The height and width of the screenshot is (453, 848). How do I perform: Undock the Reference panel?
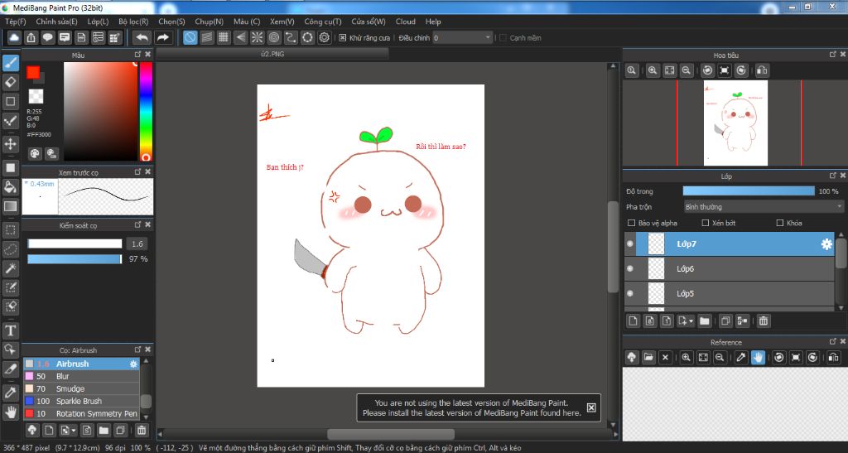(x=832, y=342)
